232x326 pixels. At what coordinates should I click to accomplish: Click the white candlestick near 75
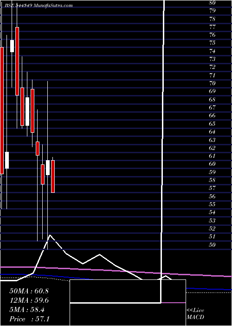[12, 46]
